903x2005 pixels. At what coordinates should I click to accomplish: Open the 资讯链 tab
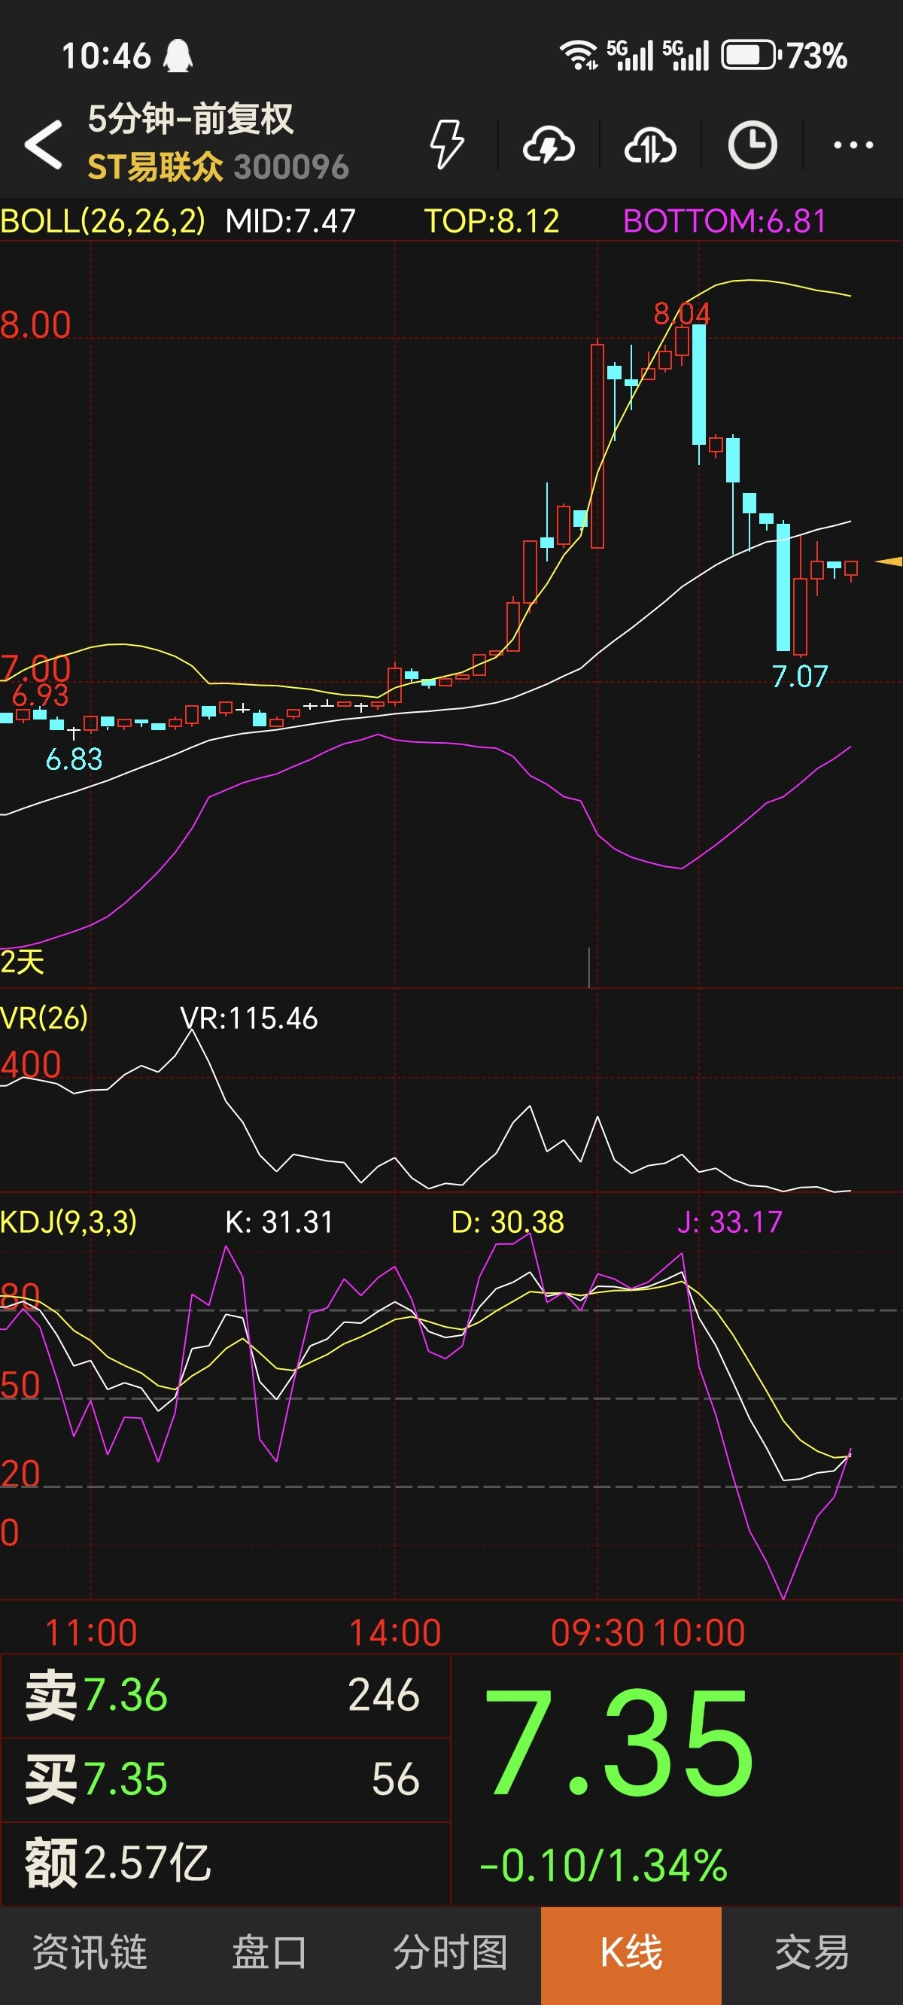tap(90, 1955)
